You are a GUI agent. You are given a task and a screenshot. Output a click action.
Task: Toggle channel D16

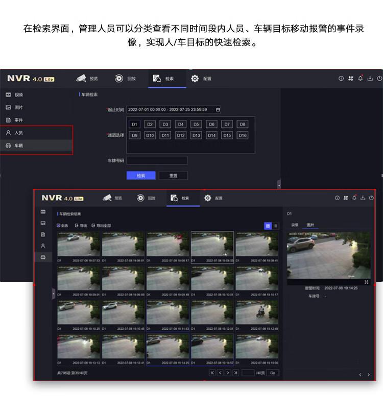(x=243, y=135)
